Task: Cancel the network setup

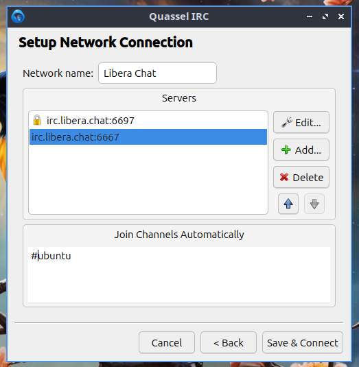Action: pos(167,343)
